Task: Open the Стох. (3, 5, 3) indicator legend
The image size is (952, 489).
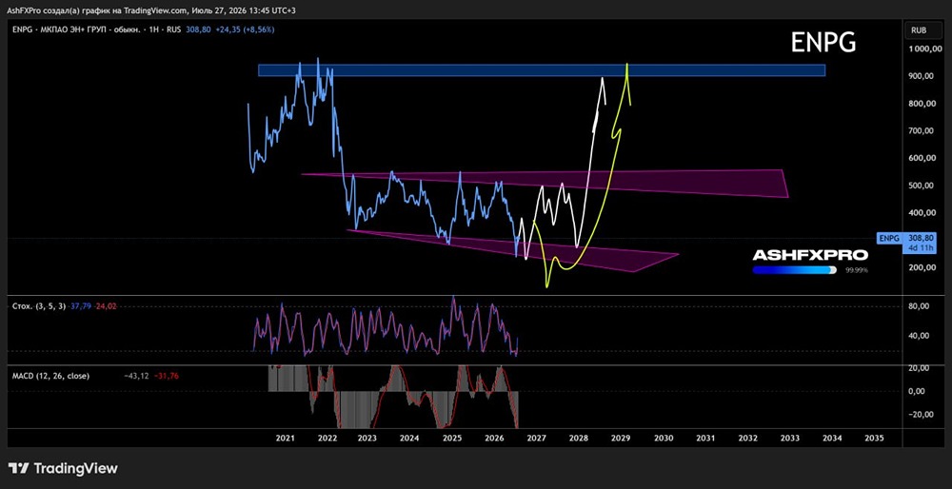Action: coord(39,306)
